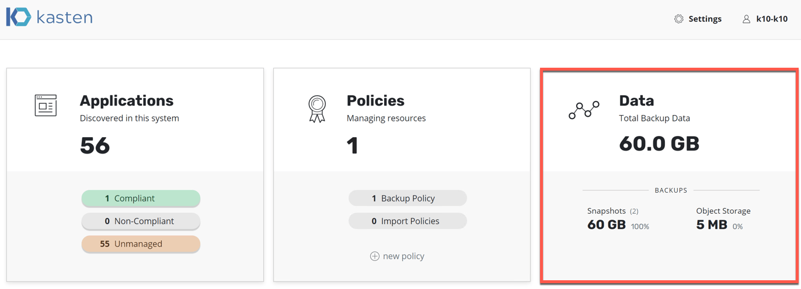801x289 pixels.
Task: Show the 55 Unmanaged applications
Action: click(141, 244)
